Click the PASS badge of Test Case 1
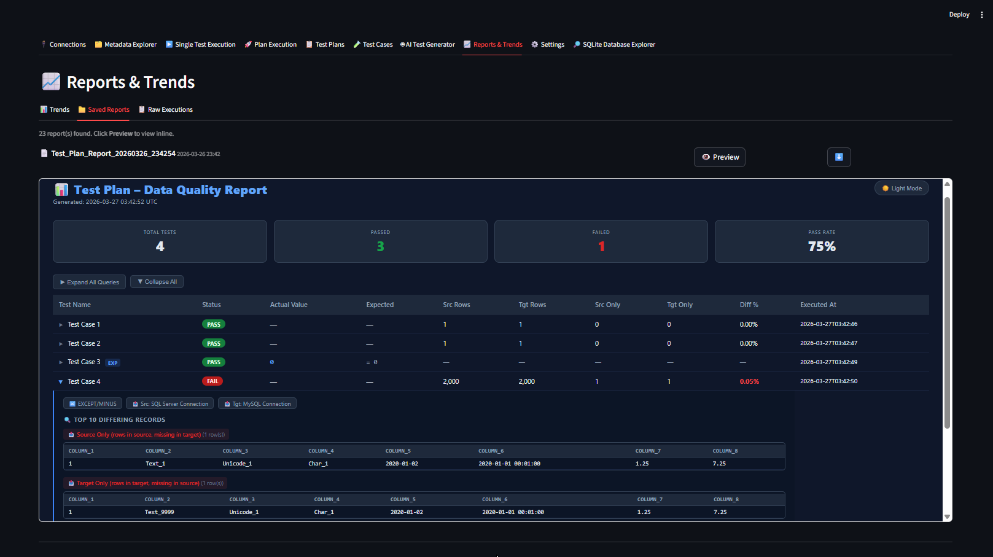This screenshot has height=557, width=993. 214,324
